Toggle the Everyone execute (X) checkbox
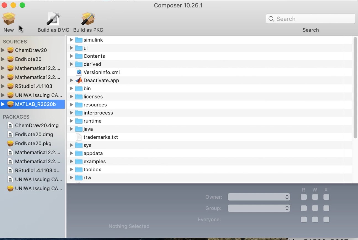The width and height of the screenshot is (358, 240). [326, 220]
